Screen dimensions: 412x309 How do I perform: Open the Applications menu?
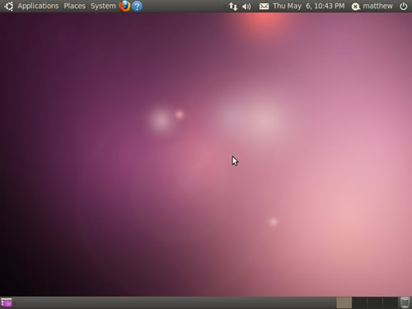38,6
